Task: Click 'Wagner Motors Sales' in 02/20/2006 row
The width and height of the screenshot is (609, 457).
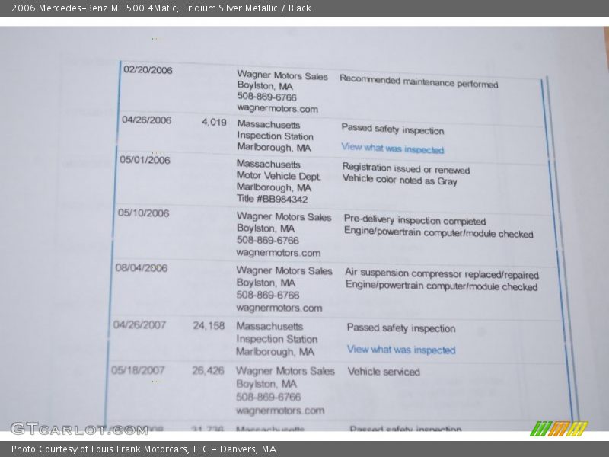Action: tap(282, 75)
